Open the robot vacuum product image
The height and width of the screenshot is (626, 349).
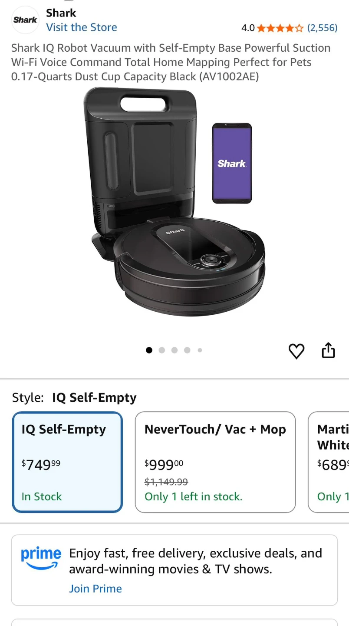pyautogui.click(x=174, y=202)
